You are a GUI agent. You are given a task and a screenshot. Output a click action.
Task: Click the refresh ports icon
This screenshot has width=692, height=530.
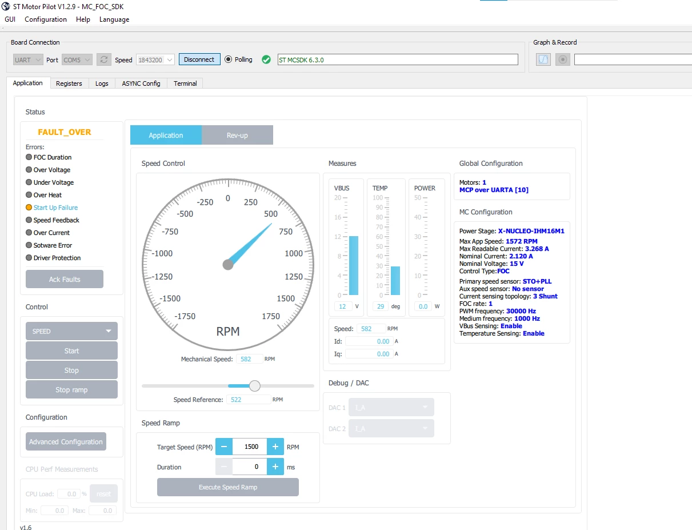tap(103, 59)
